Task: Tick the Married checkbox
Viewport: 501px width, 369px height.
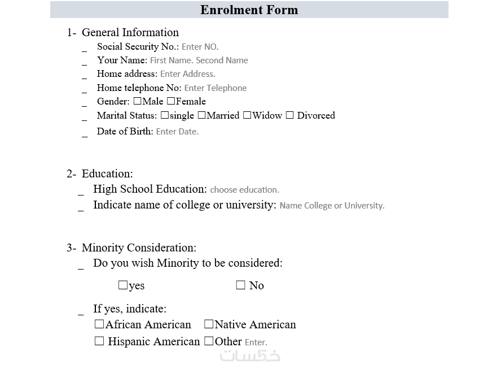Action: (x=201, y=115)
